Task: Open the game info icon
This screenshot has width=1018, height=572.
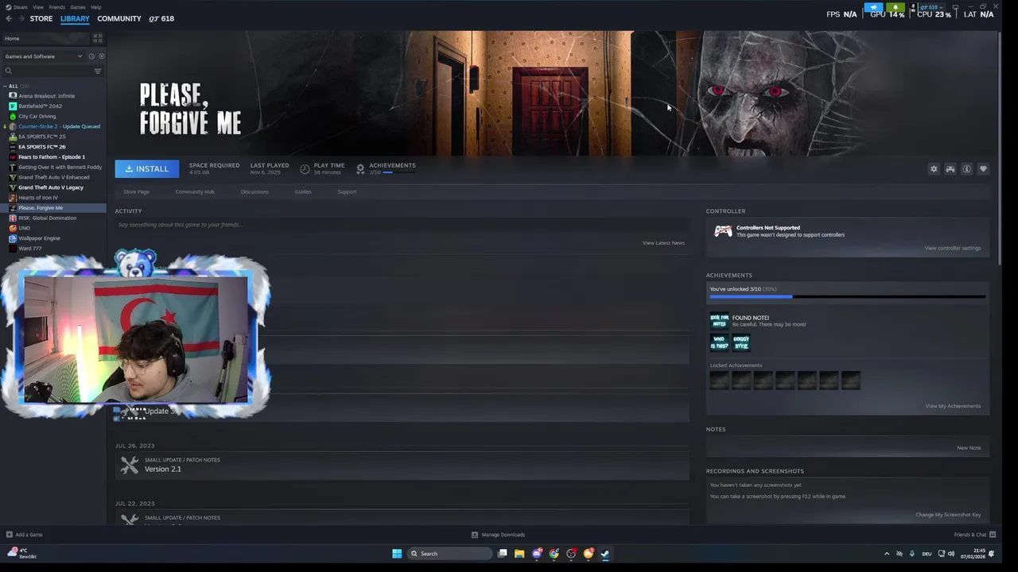Action: [966, 168]
